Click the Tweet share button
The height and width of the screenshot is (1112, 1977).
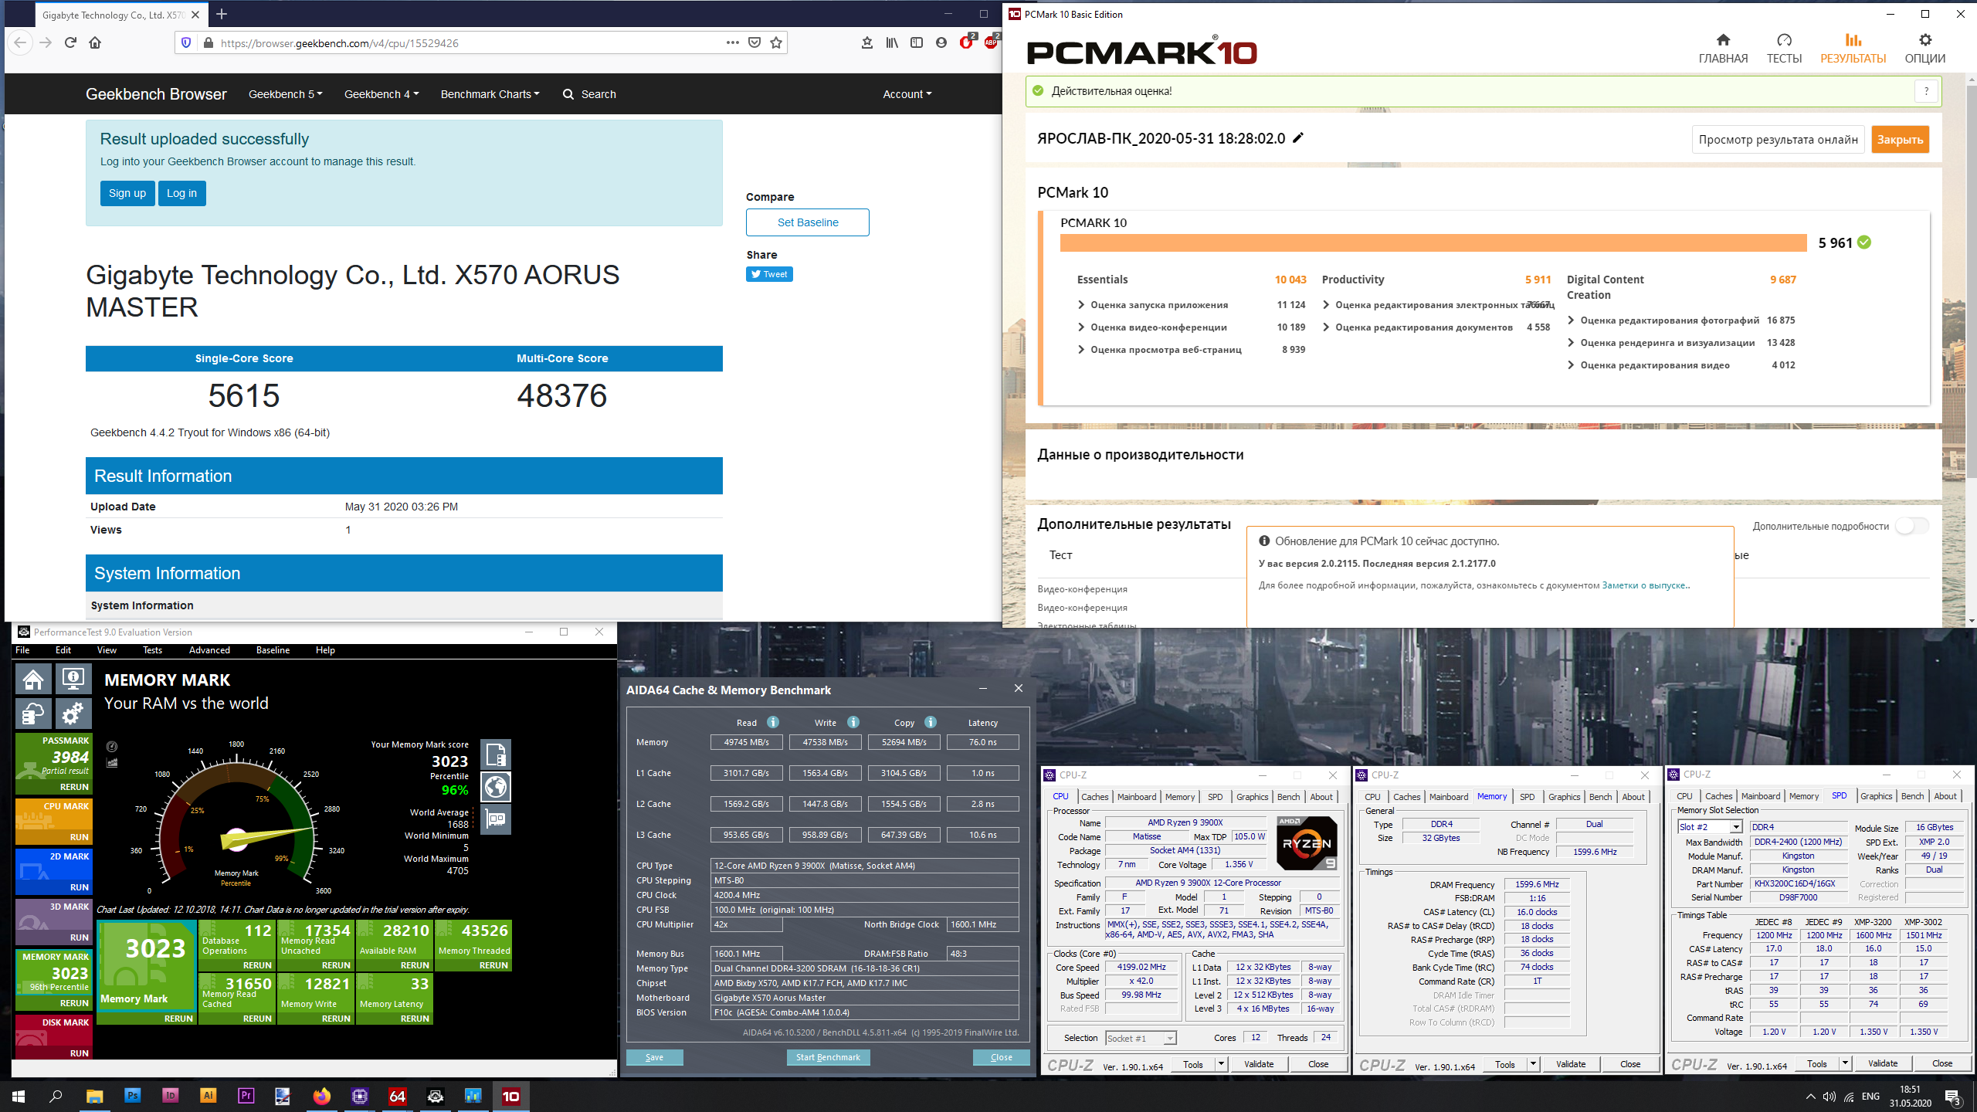(x=769, y=274)
